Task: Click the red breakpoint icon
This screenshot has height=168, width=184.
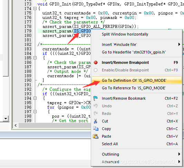Action: coord(96,62)
